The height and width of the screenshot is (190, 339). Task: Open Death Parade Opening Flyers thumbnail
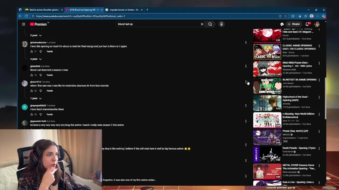pos(267,154)
